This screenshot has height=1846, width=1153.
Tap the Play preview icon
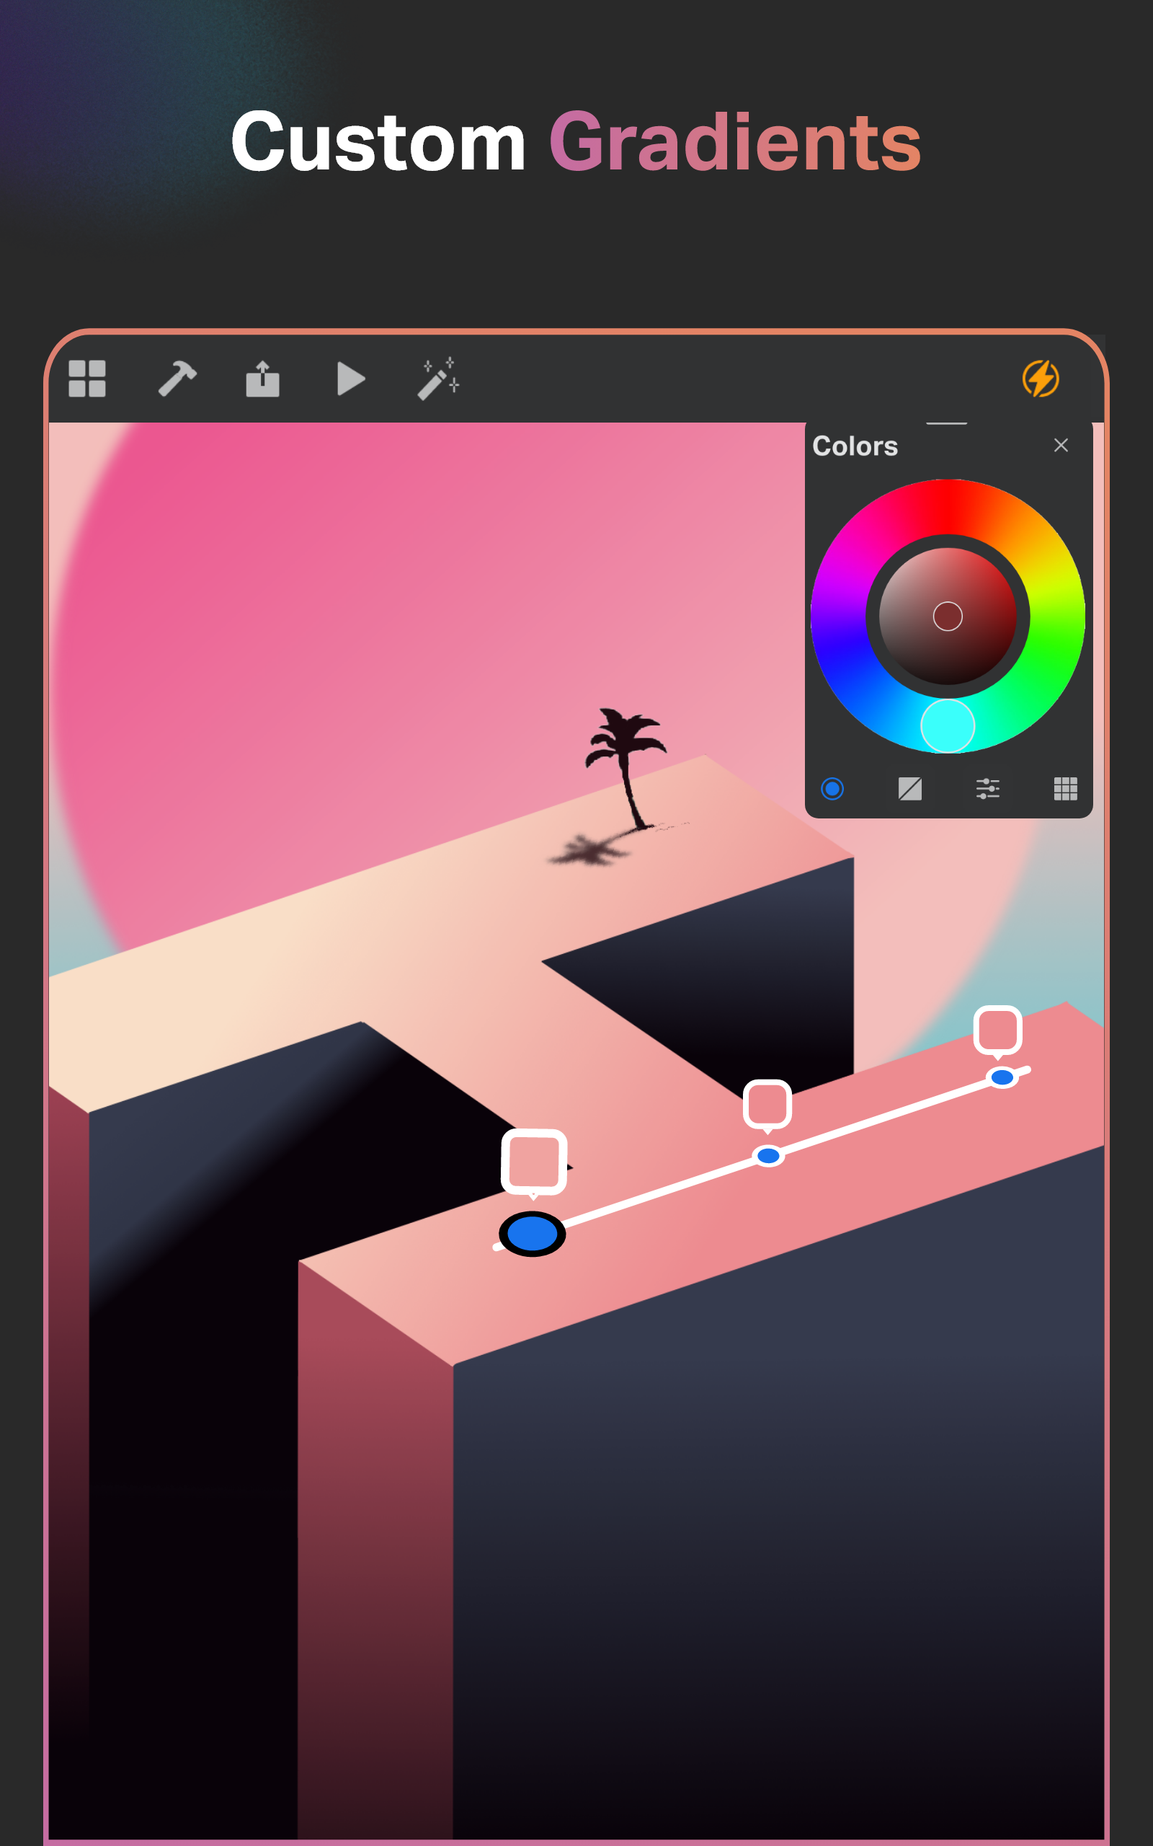(352, 379)
